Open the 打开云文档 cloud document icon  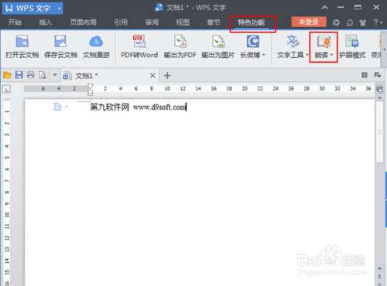coord(22,42)
